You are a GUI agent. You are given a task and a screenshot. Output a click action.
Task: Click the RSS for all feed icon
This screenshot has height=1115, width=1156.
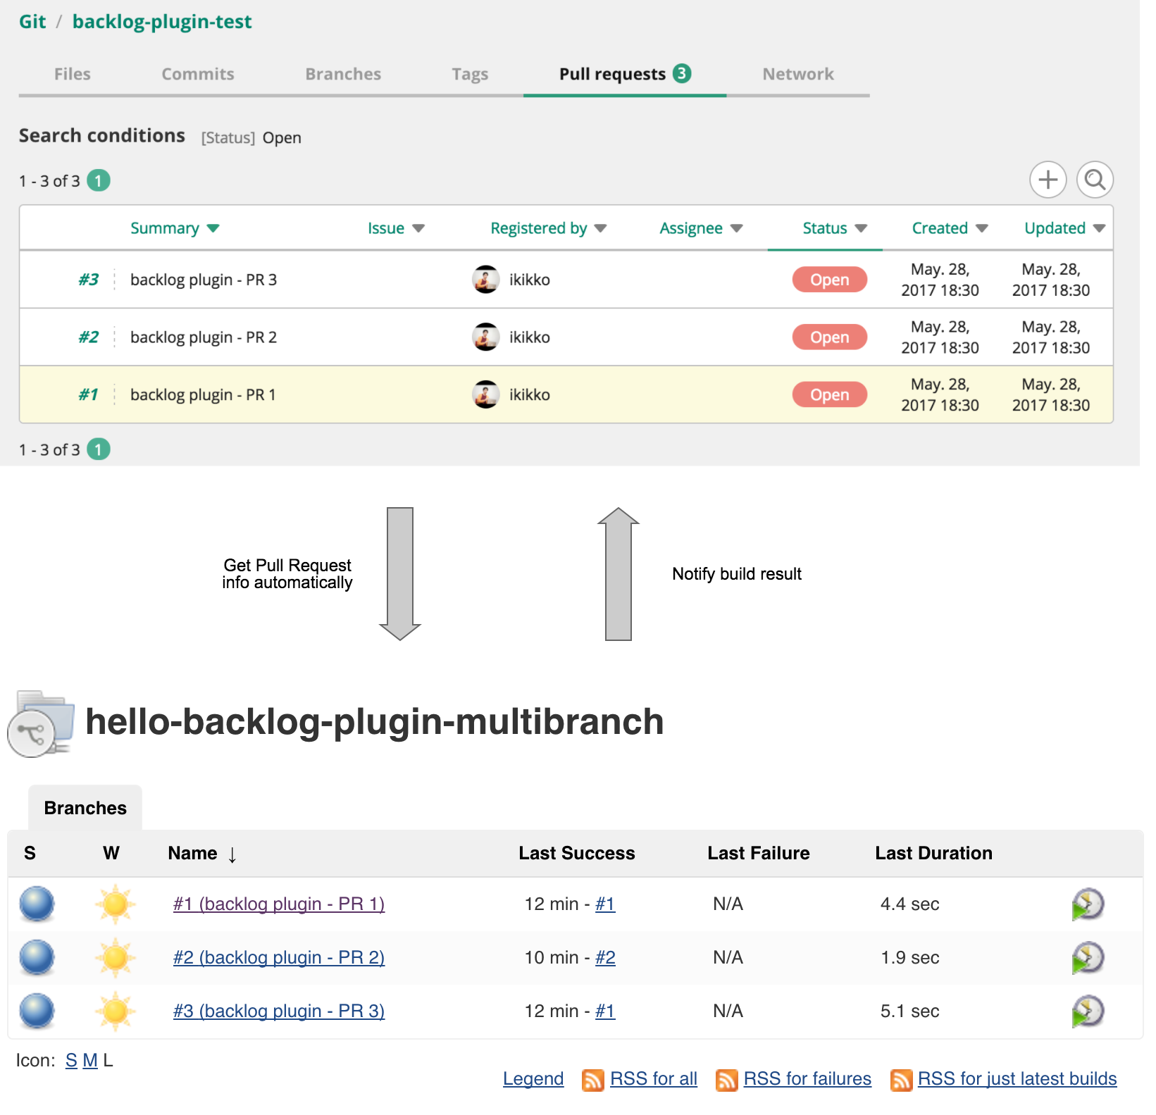click(x=593, y=1080)
